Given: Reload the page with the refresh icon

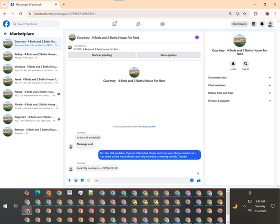Looking at the screenshot, I should pos(21,13).
